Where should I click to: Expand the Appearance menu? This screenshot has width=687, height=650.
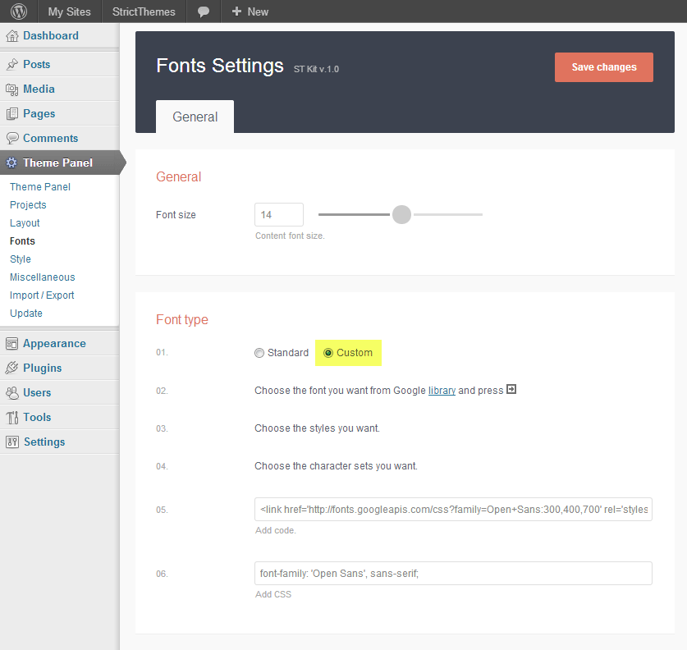click(x=54, y=344)
